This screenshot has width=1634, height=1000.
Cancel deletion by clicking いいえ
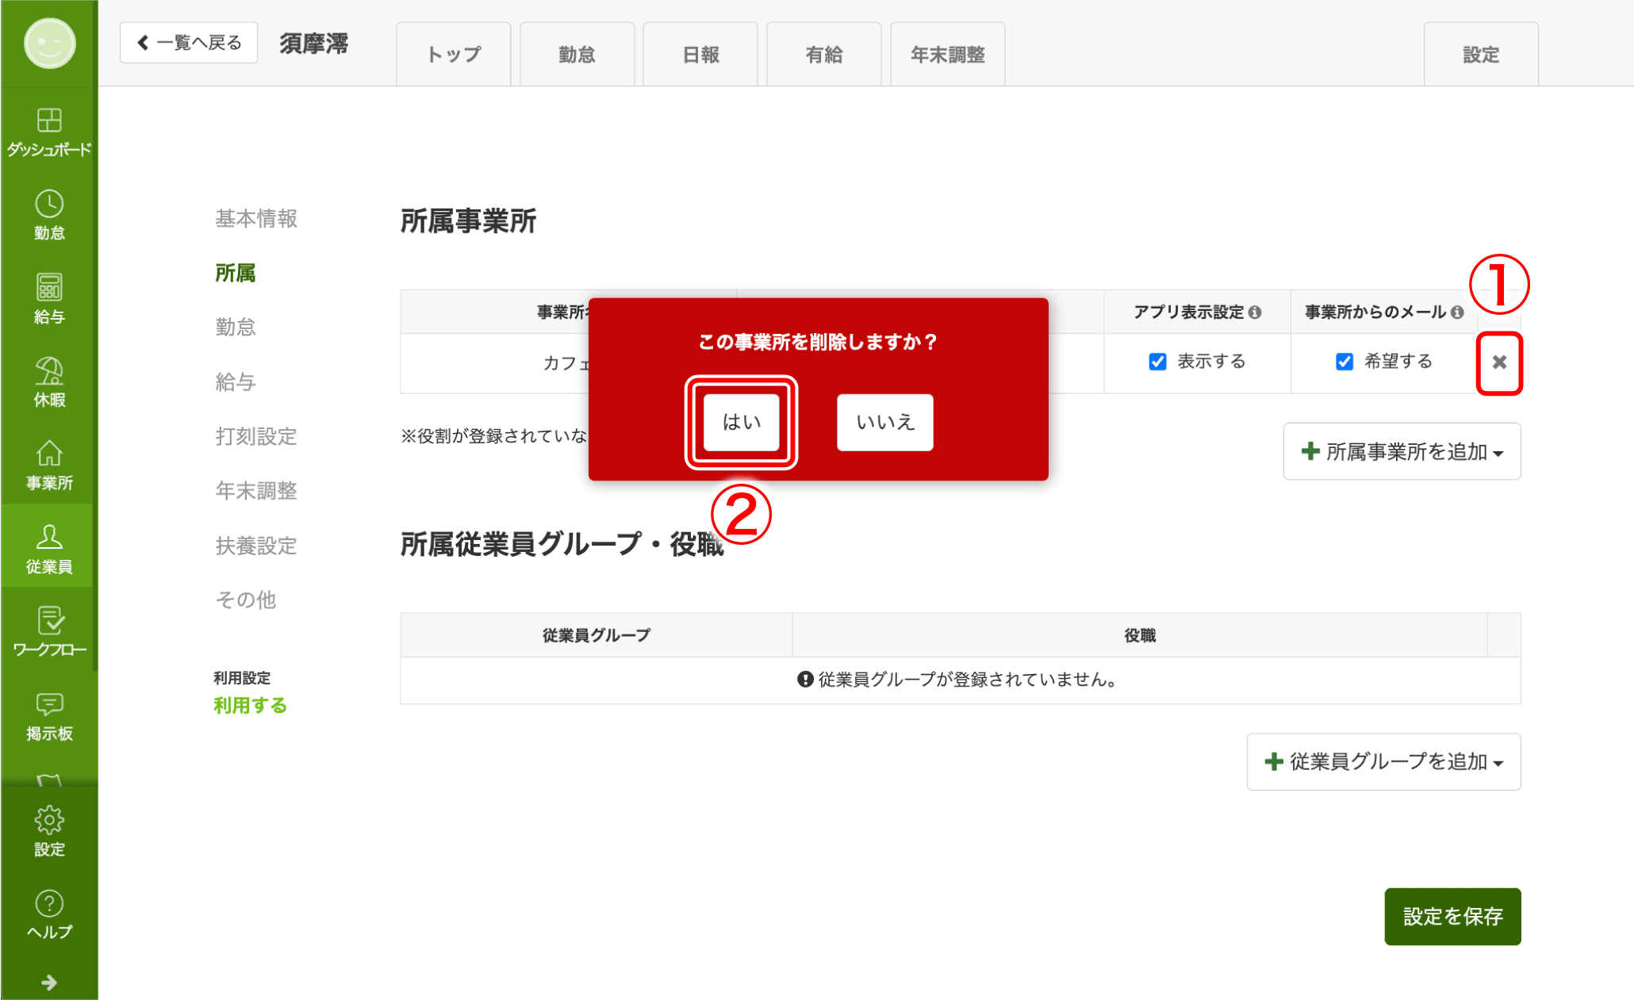pyautogui.click(x=884, y=422)
